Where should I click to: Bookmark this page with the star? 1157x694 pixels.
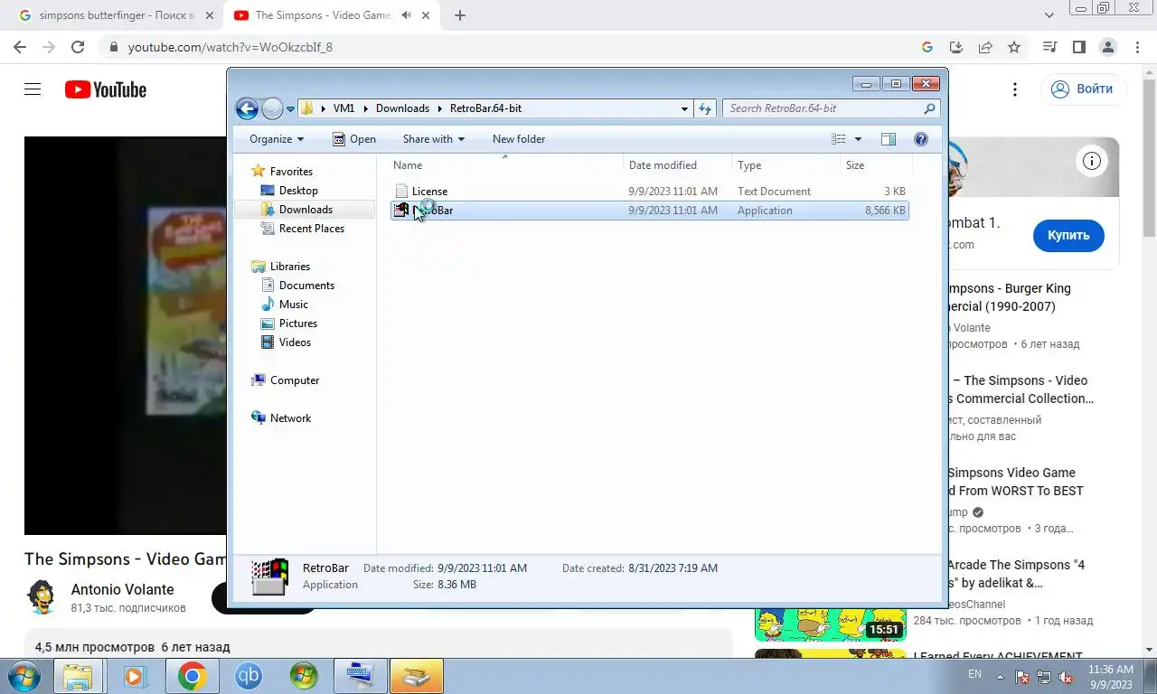pos(1014,47)
